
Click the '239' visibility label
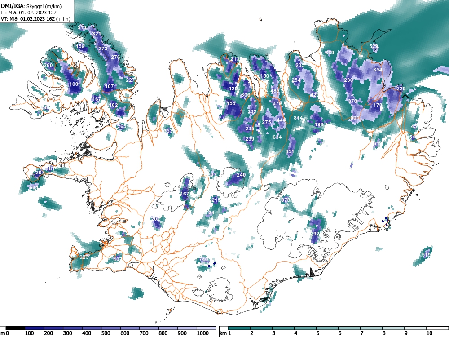click(x=250, y=139)
